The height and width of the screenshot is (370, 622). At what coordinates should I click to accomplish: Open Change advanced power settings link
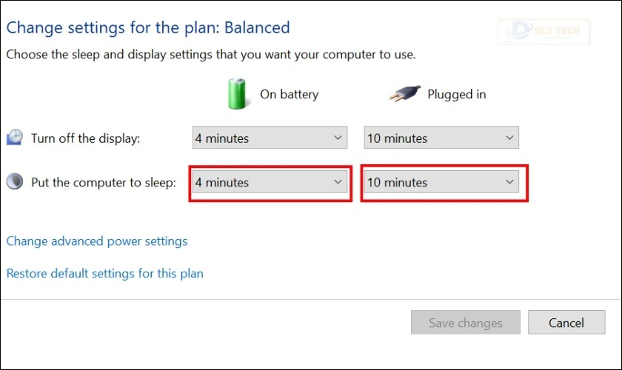[x=97, y=241]
